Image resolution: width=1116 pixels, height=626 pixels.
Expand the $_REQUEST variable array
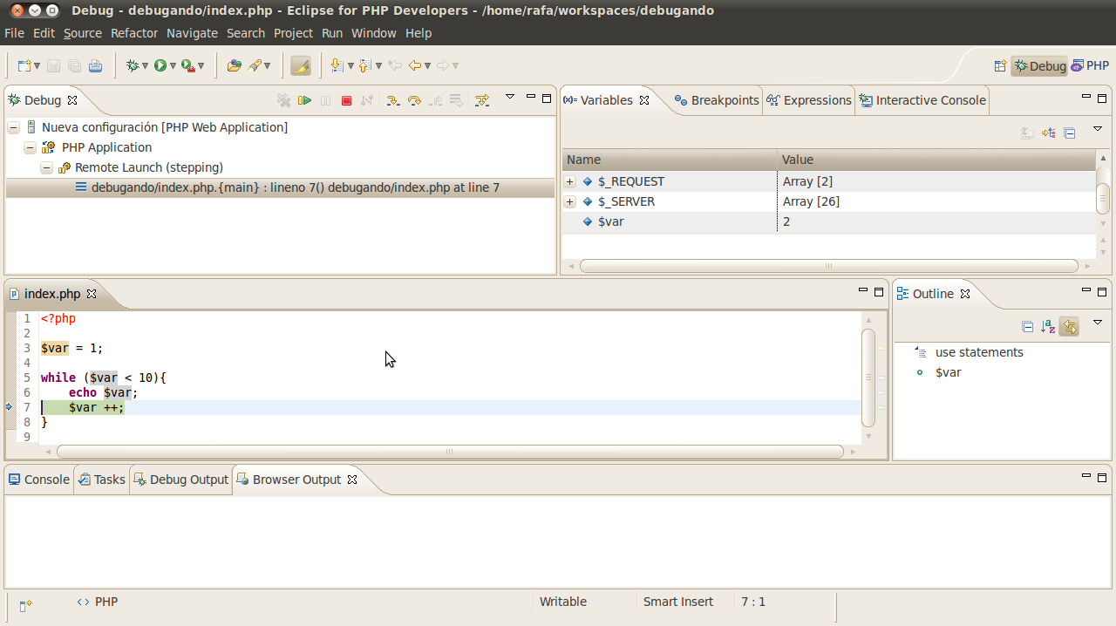click(570, 181)
